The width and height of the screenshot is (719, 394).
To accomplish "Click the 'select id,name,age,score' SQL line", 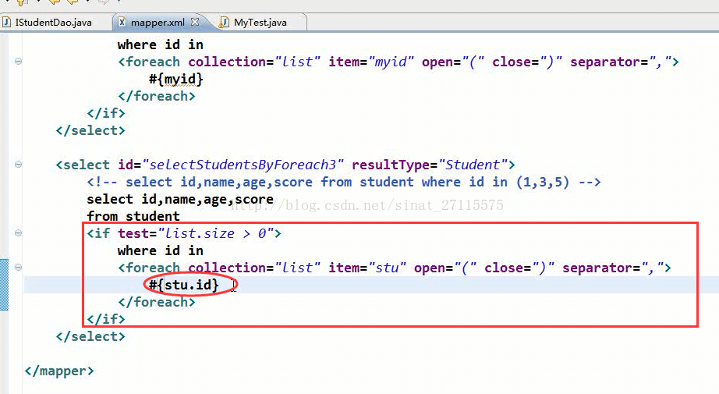I will [180, 200].
